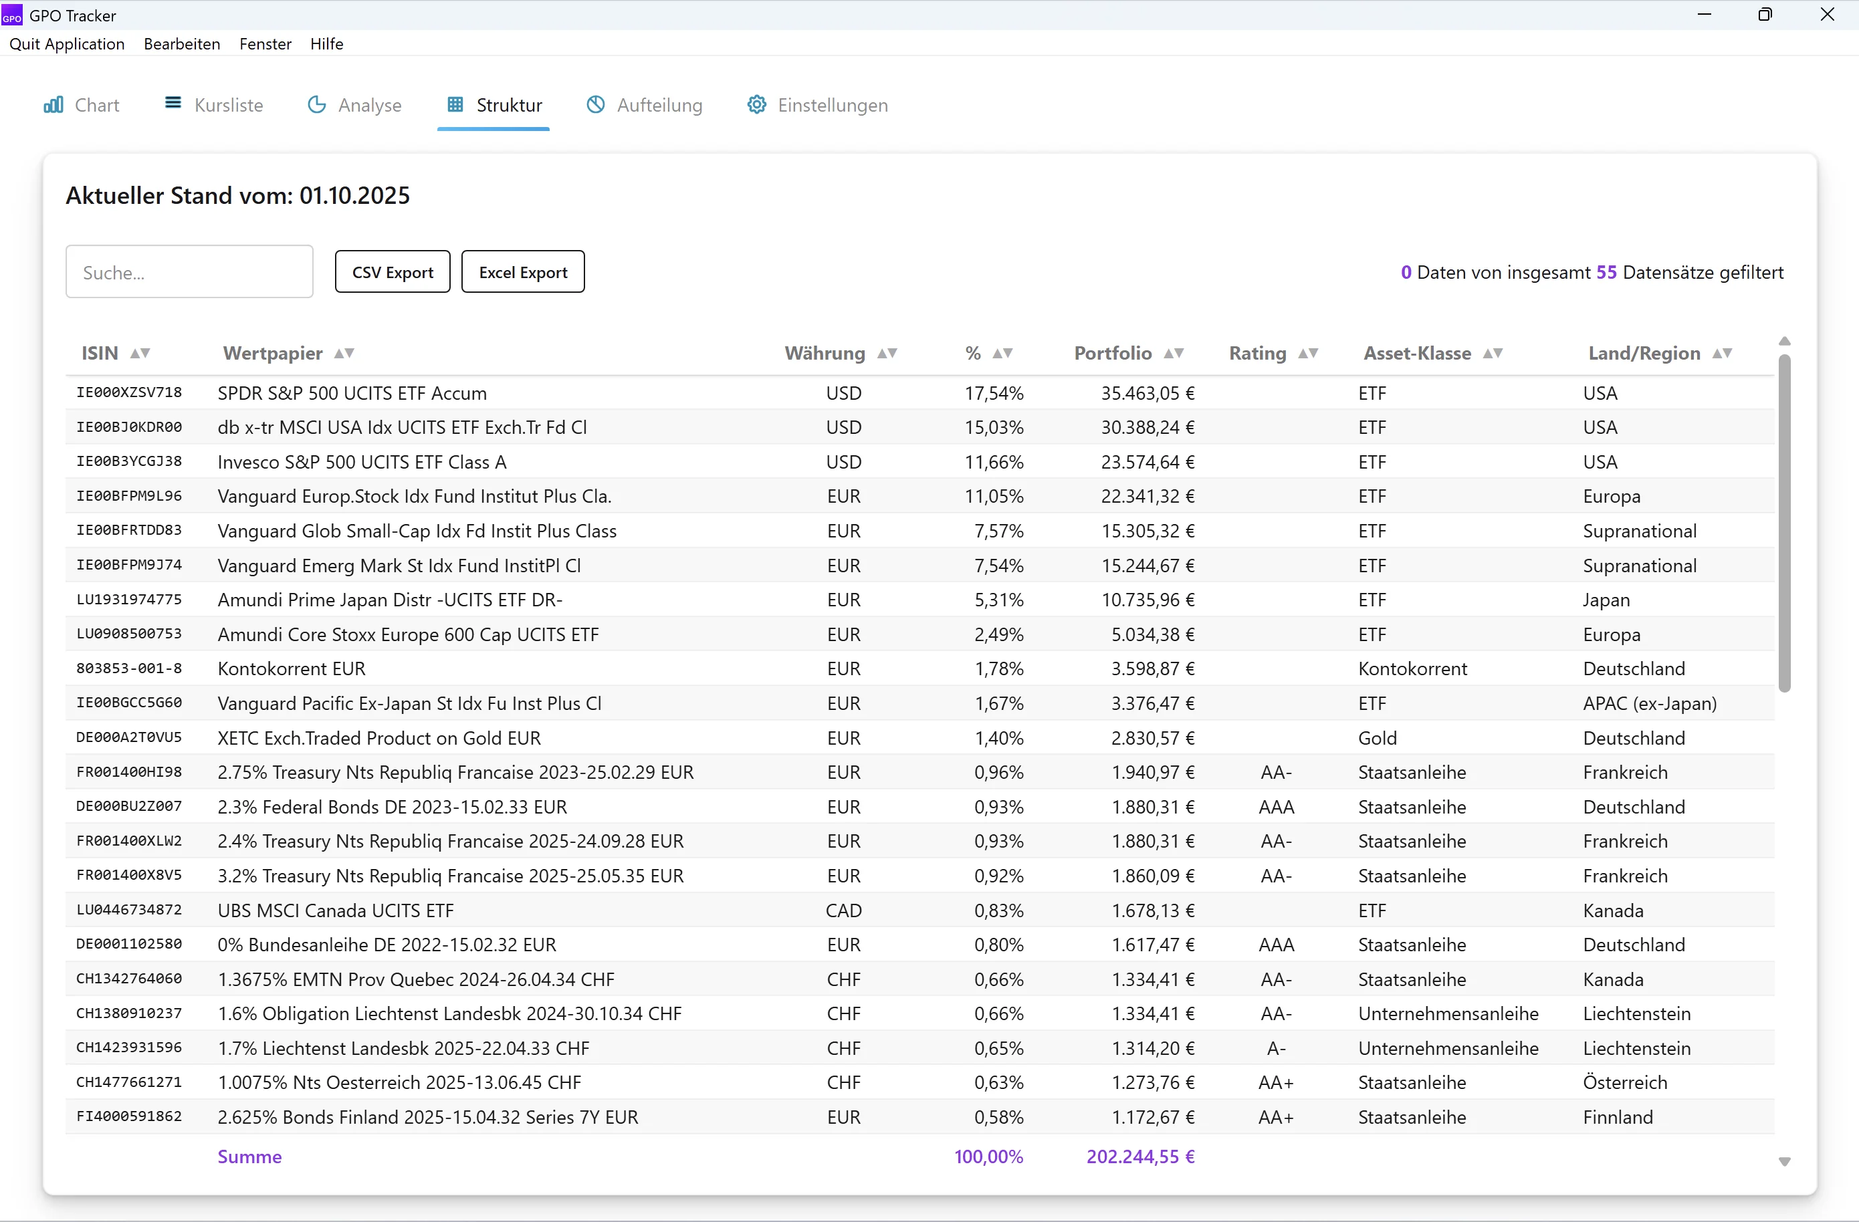Viewport: 1859px width, 1222px height.
Task: Toggle sort order for Land/Region column
Action: pos(1721,353)
